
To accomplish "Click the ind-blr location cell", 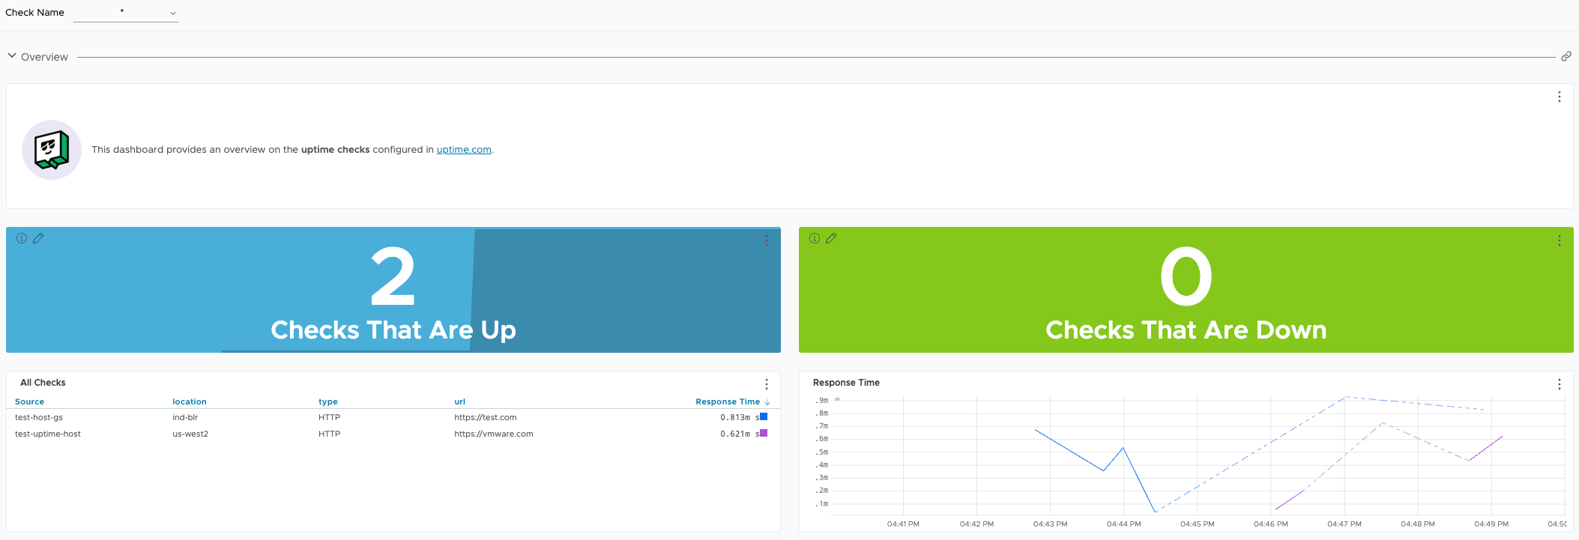I will 185,418.
